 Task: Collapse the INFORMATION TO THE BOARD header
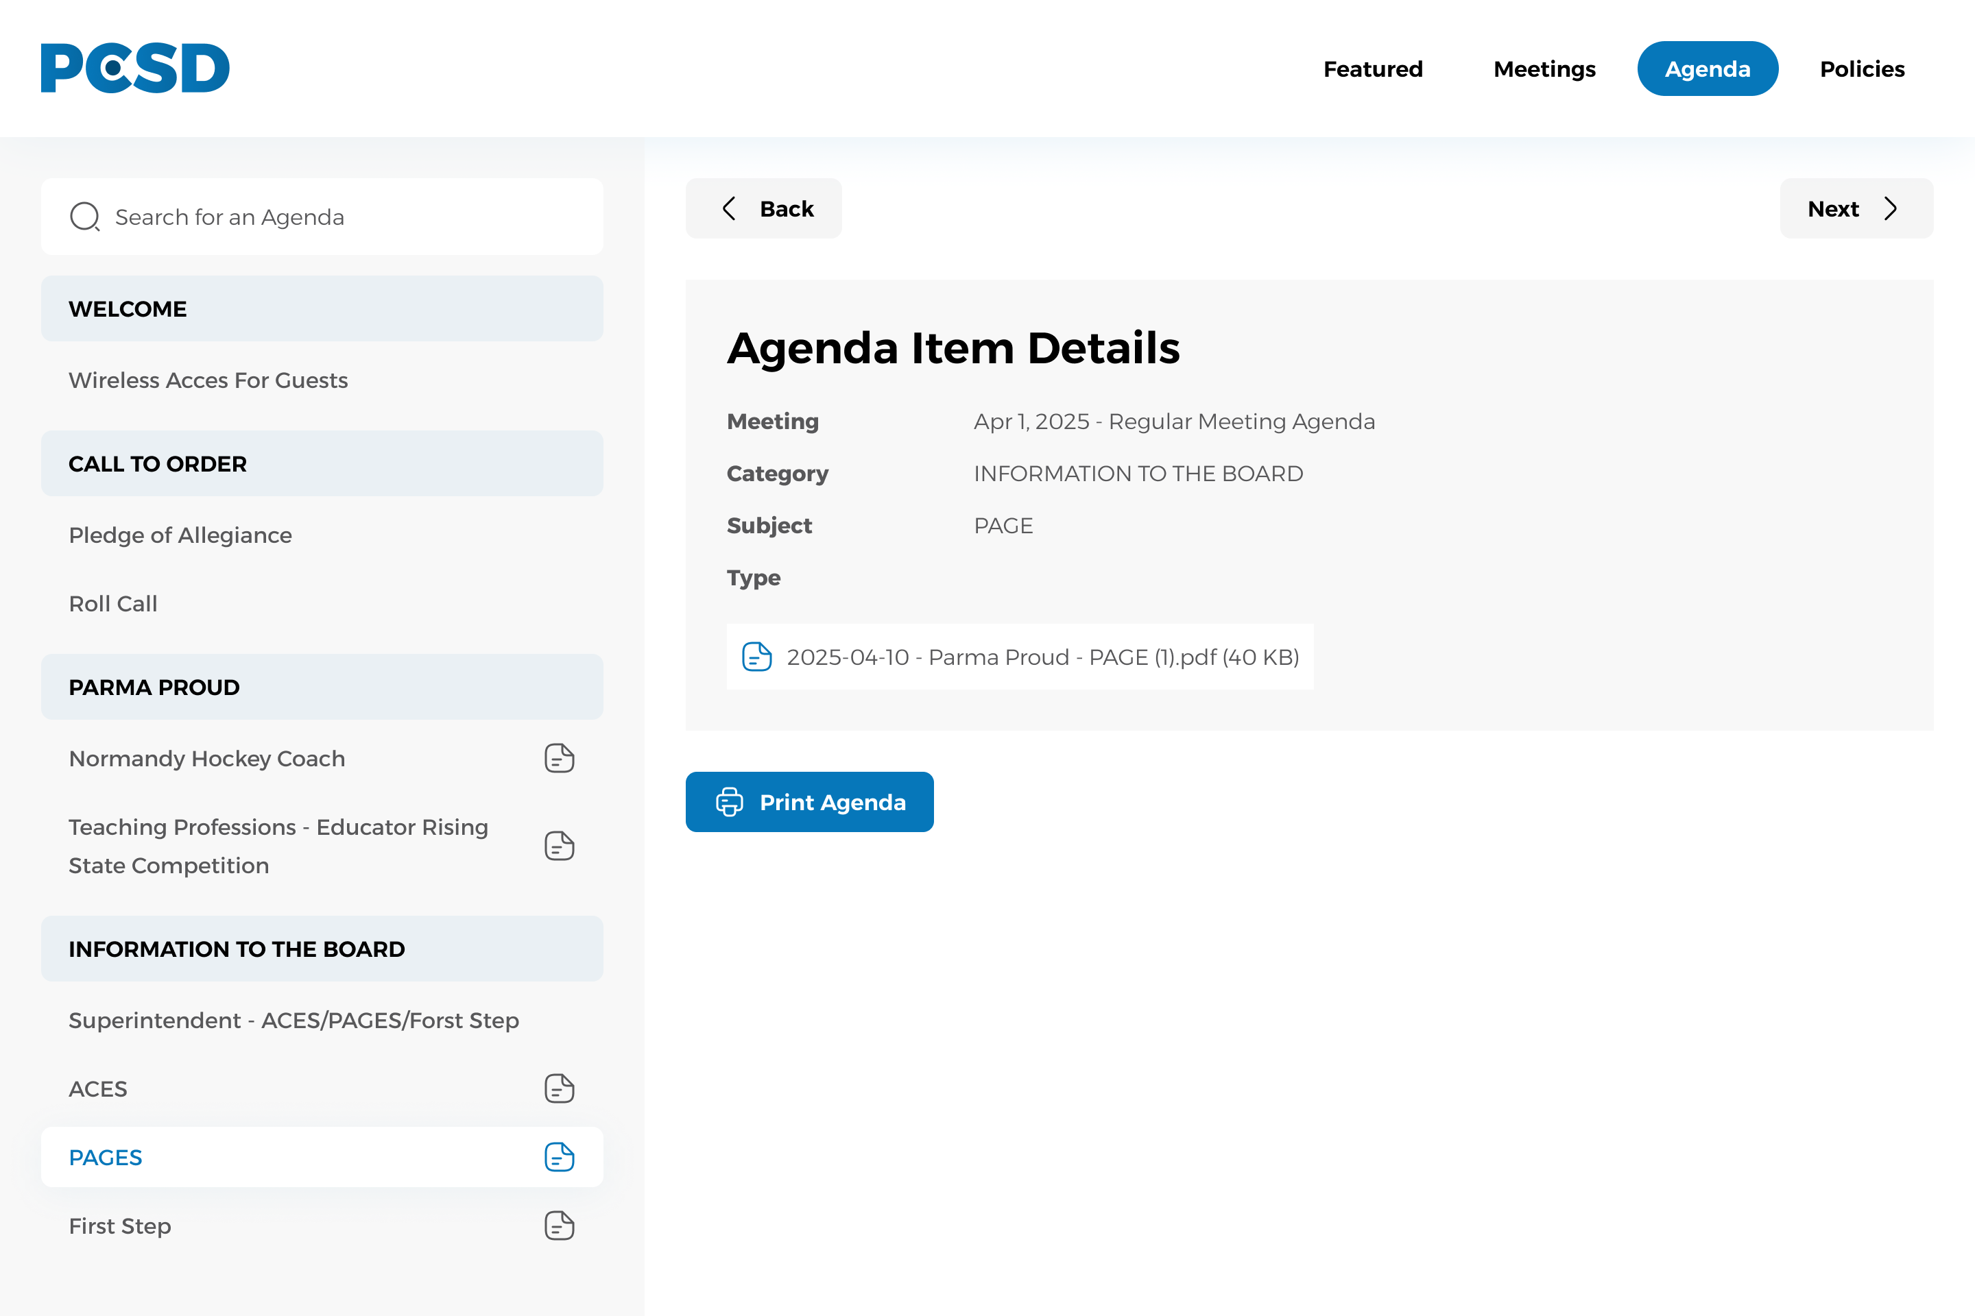tap(322, 949)
